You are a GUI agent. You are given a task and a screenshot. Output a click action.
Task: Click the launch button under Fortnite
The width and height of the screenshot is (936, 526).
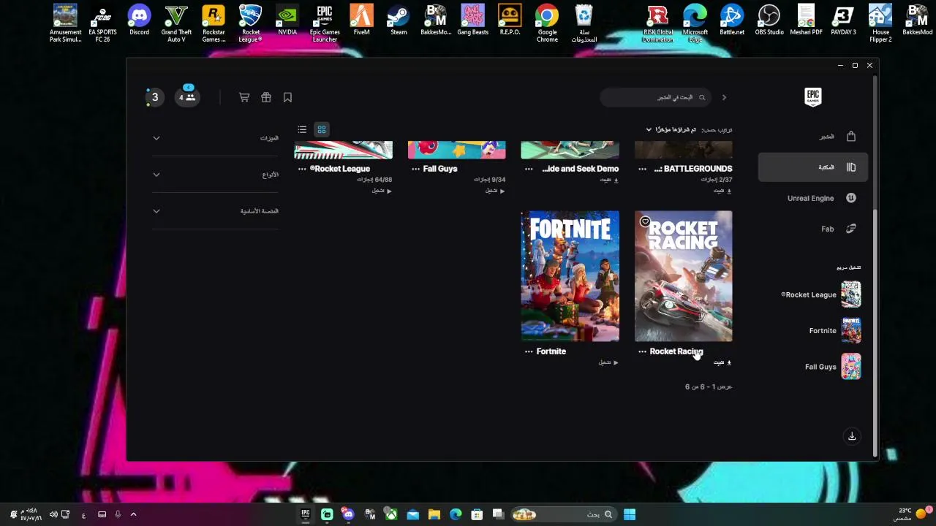click(x=608, y=362)
